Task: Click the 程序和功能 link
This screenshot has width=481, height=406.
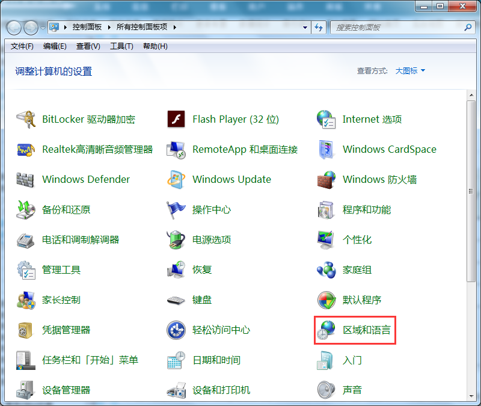Action: point(367,209)
